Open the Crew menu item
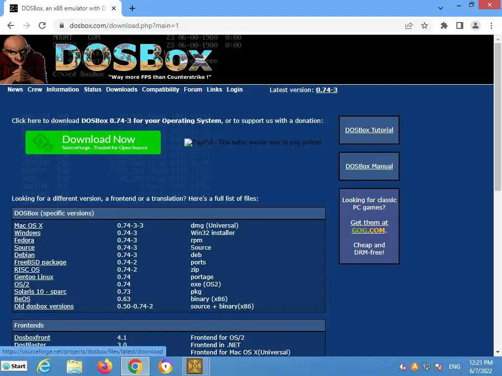 point(35,90)
